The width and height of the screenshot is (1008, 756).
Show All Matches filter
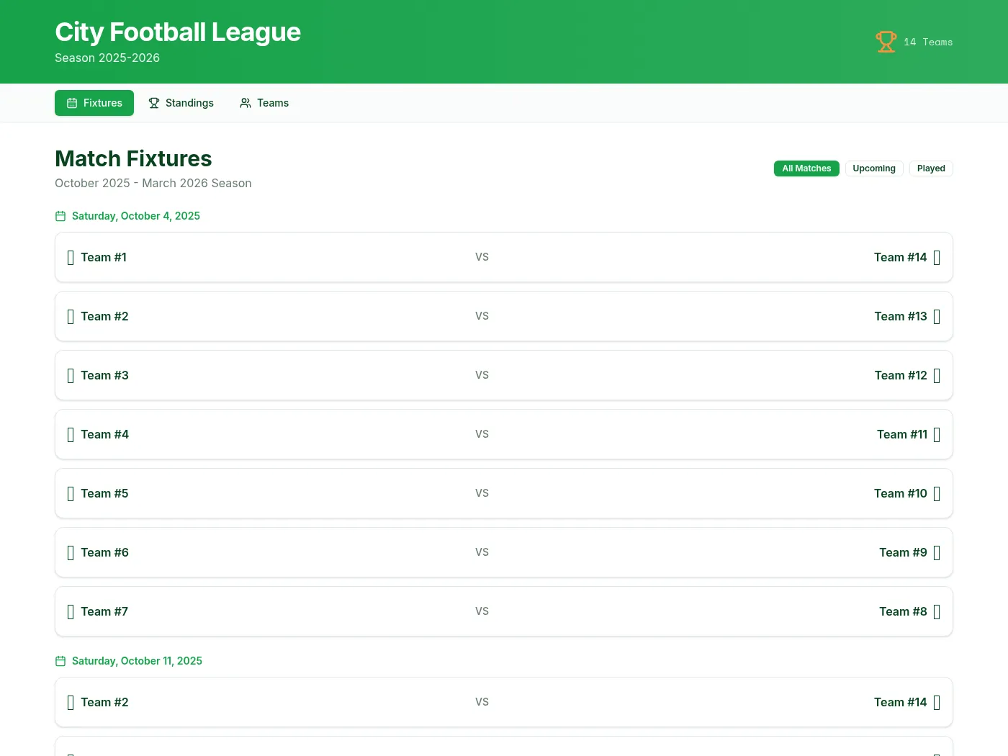[806, 168]
